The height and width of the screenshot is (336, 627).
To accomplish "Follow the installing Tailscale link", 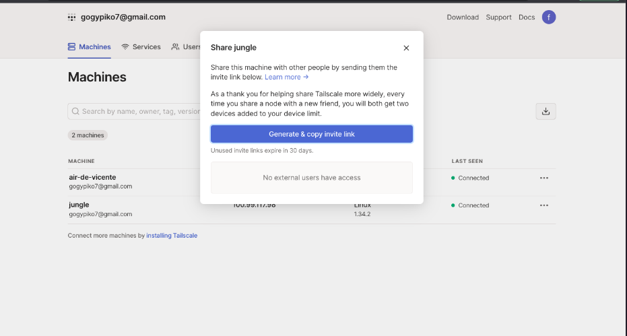I will [x=172, y=236].
